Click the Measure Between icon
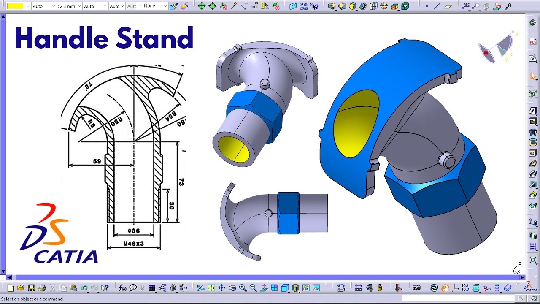Image resolution: width=540 pixels, height=304 pixels. [x=359, y=288]
